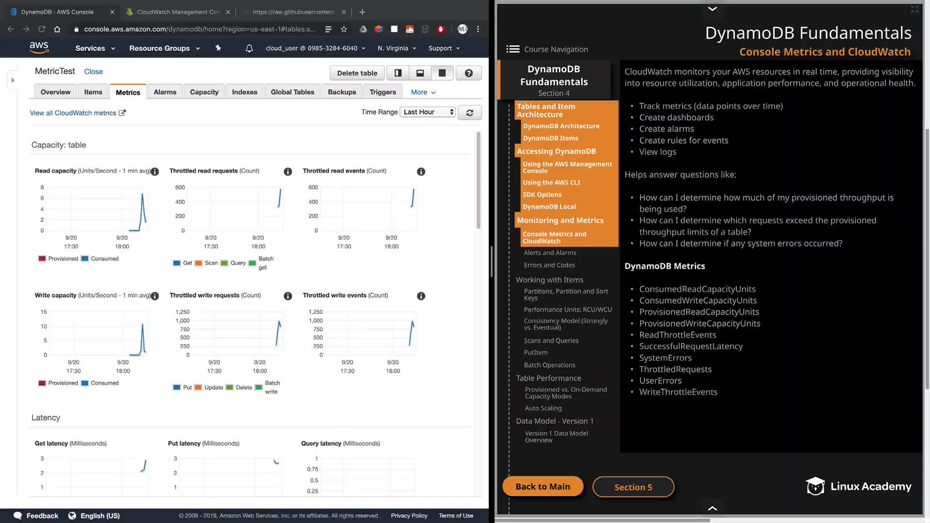The height and width of the screenshot is (523, 930).
Task: Open the help question mark icon
Action: click(x=468, y=73)
